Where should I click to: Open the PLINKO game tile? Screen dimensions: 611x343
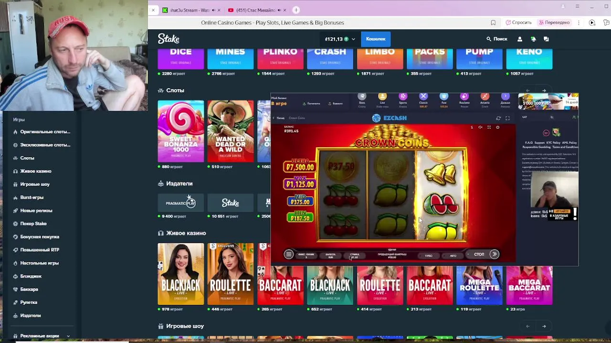click(x=280, y=59)
